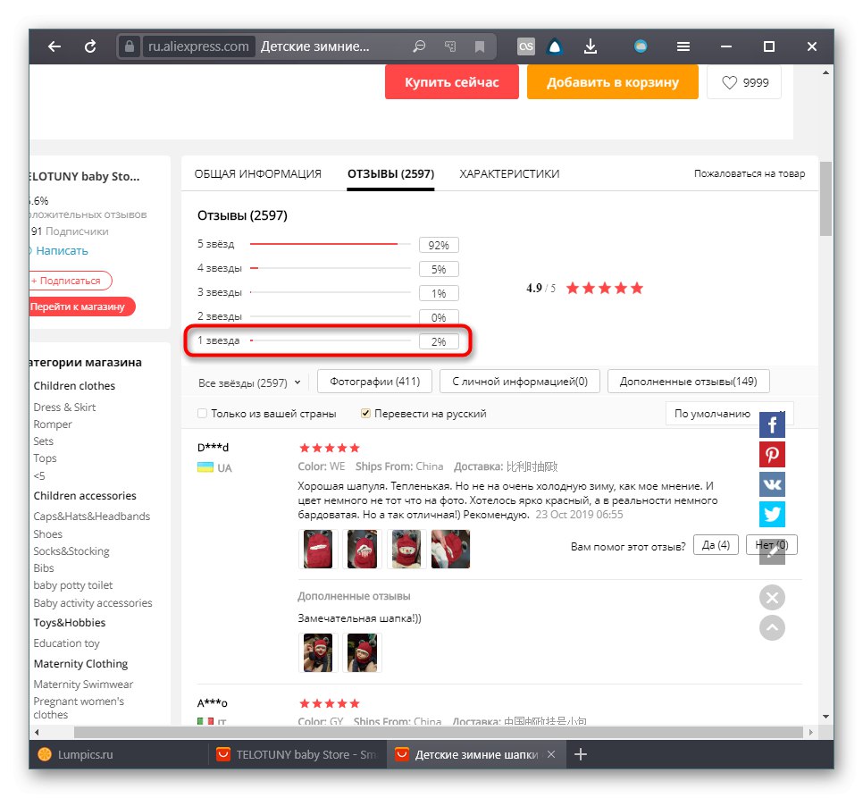This screenshot has height=798, width=863.
Task: Mark review helpful with Да (4)
Action: pos(716,545)
